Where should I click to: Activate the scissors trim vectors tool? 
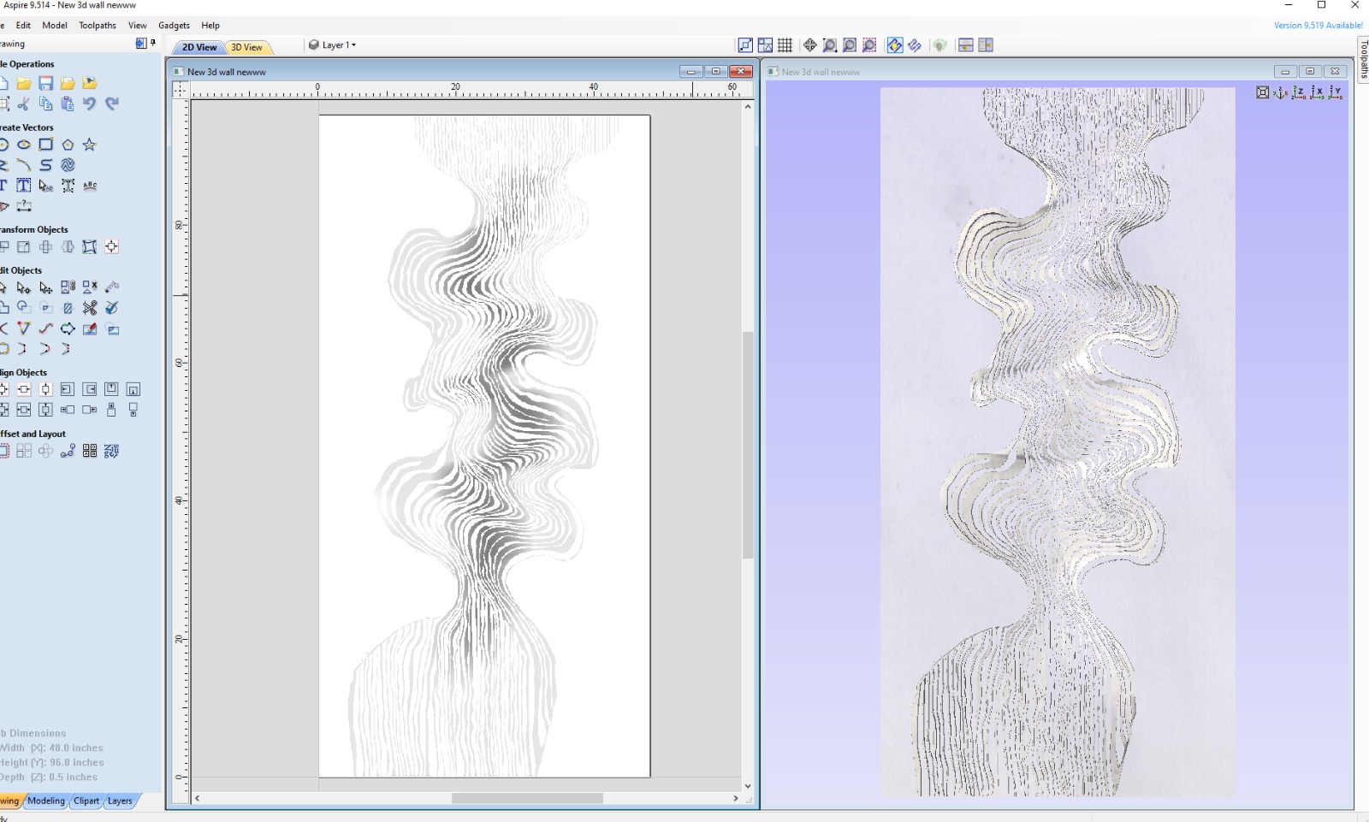90,308
